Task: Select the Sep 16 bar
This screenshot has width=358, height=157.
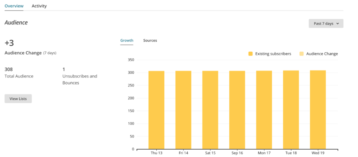Action: click(237, 110)
